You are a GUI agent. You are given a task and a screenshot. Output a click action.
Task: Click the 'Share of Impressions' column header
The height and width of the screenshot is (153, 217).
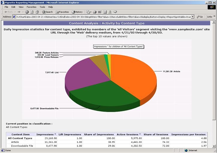pos(99,134)
